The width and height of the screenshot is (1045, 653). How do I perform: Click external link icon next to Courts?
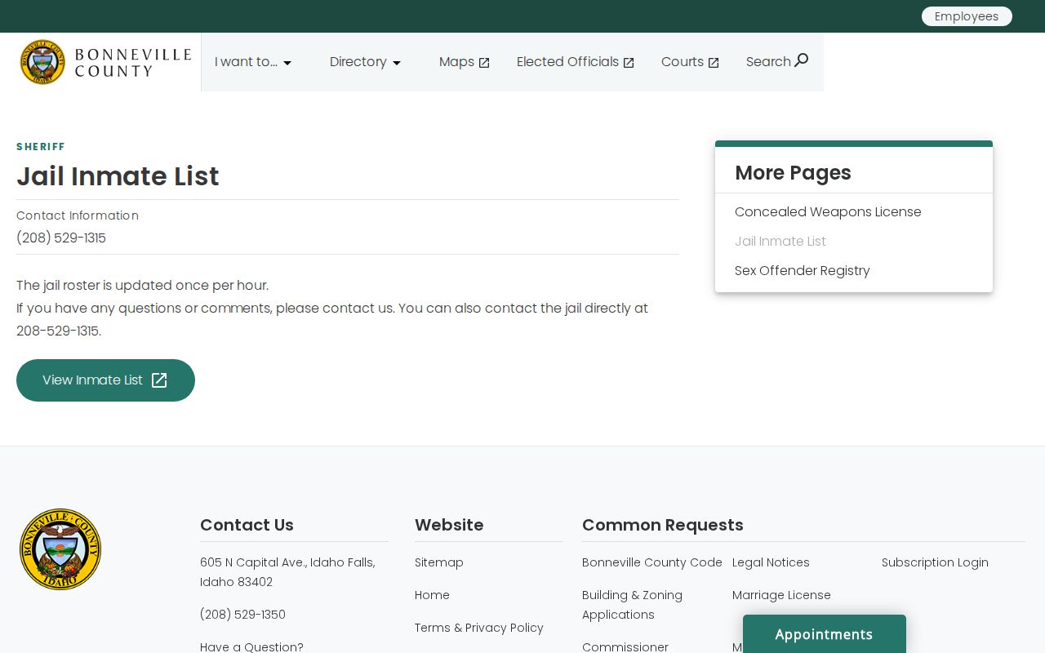click(714, 63)
